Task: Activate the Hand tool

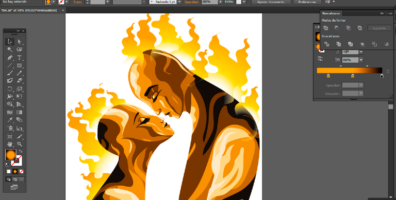Action: 10,144
